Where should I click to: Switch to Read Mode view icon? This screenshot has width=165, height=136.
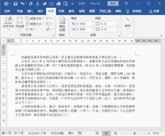[97, 133]
